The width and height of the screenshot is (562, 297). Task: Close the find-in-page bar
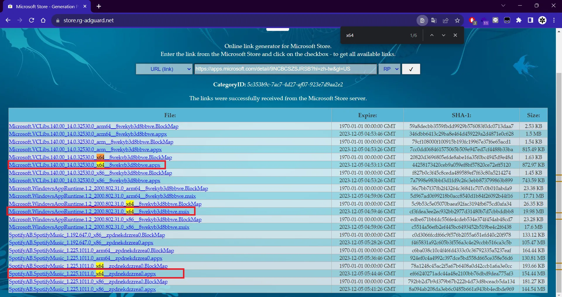coord(455,35)
